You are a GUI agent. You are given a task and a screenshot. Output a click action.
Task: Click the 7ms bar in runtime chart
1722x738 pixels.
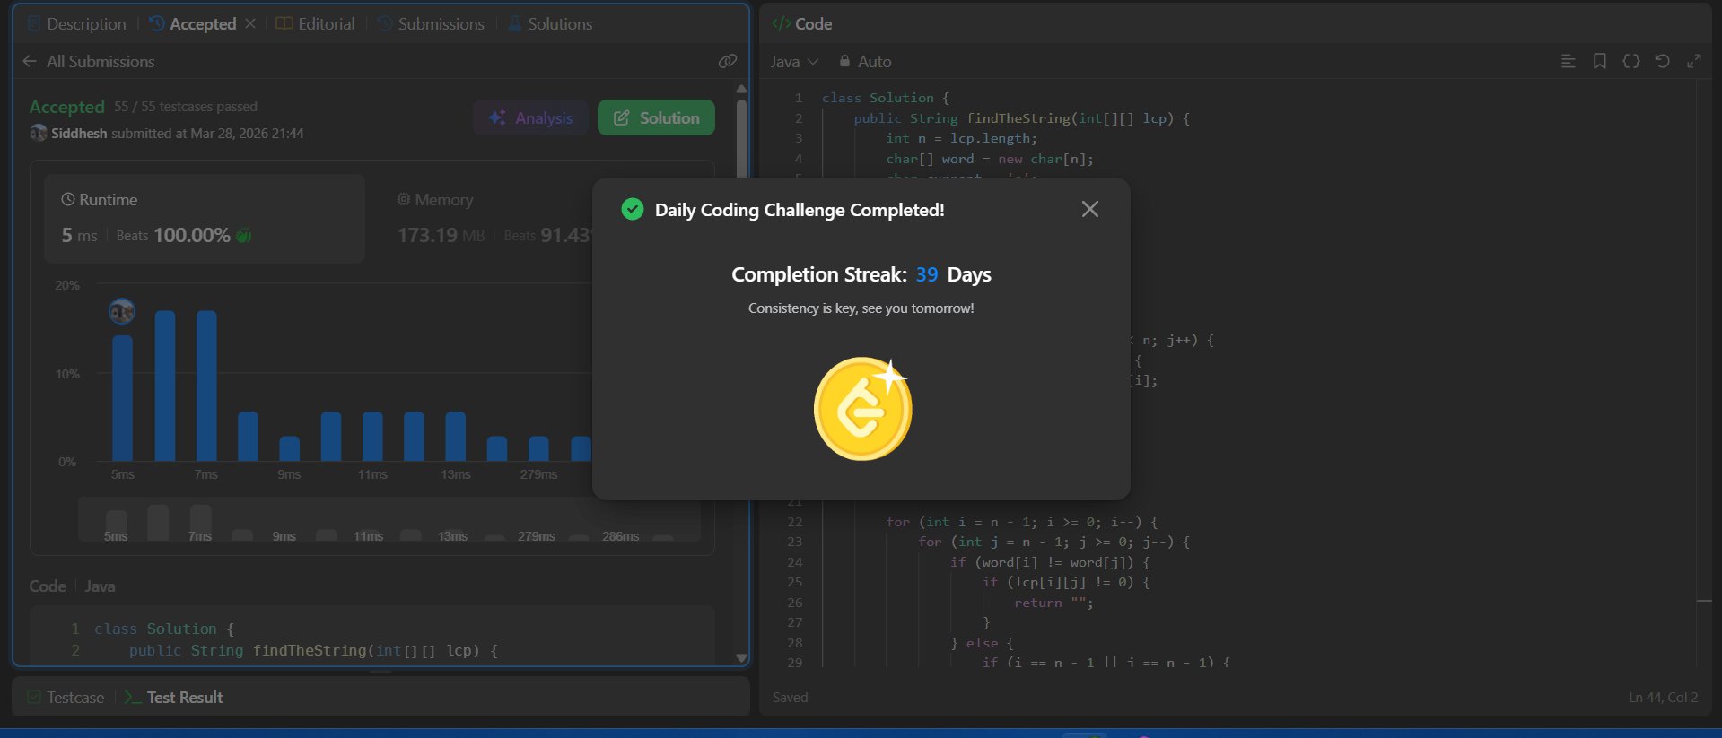click(x=206, y=386)
